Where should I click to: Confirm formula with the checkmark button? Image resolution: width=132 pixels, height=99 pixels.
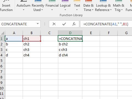[x=64, y=24]
